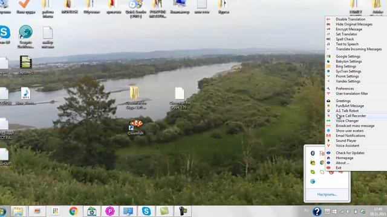Open Clownfish Homepage entry

[x=344, y=158]
